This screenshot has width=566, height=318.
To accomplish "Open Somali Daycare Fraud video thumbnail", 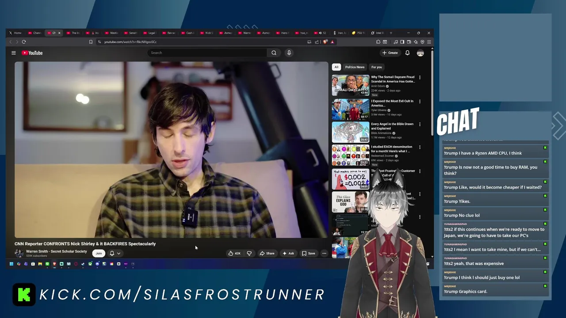I will (x=350, y=85).
